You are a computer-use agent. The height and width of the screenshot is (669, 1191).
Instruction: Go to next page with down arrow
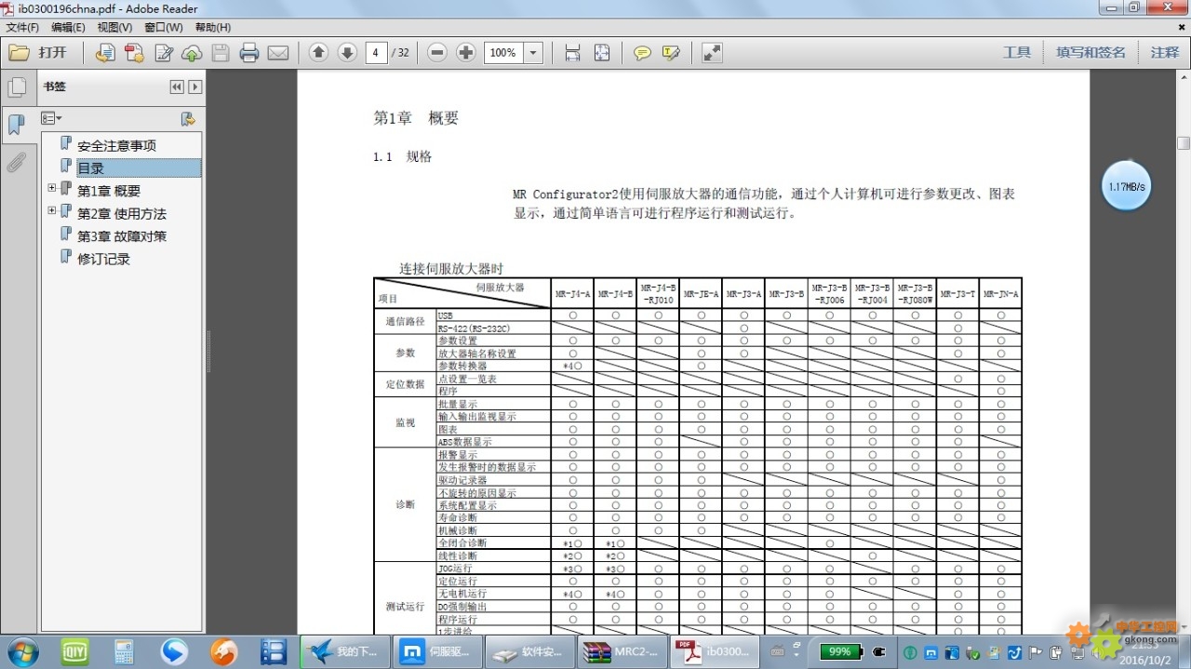pos(347,53)
